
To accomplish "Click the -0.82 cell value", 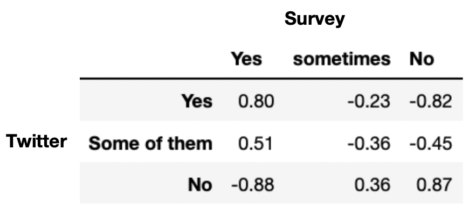I will 431,102.
